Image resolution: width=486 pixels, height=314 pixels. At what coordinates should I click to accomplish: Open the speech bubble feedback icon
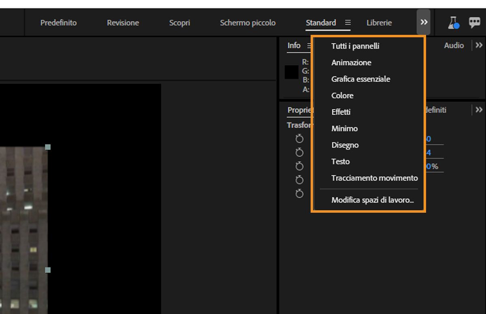coord(474,23)
